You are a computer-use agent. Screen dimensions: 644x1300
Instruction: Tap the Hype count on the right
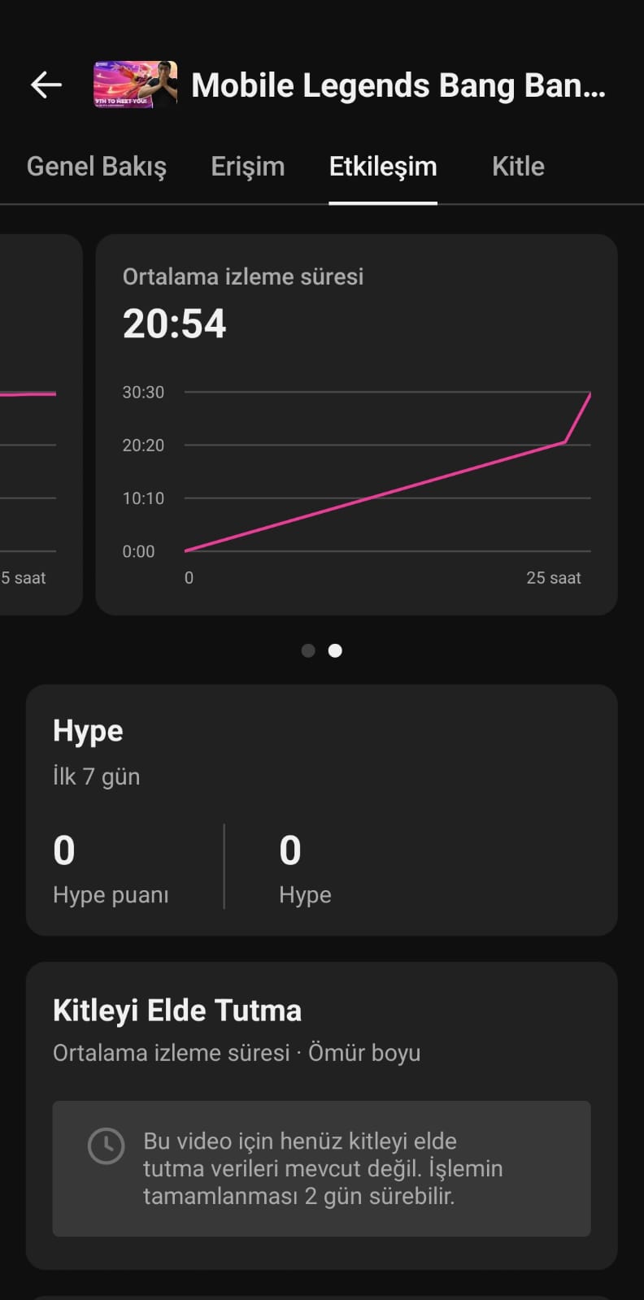tap(290, 850)
